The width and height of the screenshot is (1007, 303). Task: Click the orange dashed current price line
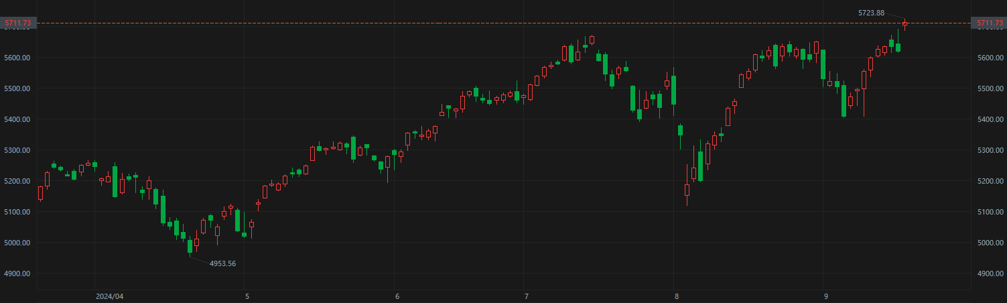click(x=469, y=23)
